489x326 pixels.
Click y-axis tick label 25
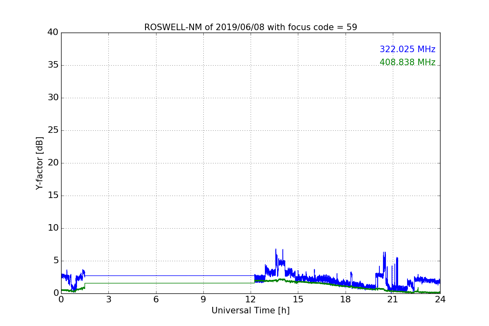pyautogui.click(x=53, y=130)
